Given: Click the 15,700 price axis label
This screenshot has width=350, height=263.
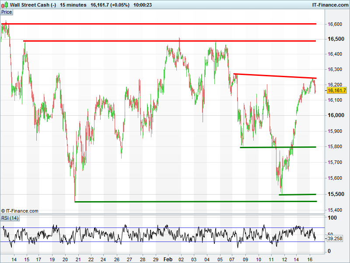Looking at the screenshot, I should (x=335, y=162).
